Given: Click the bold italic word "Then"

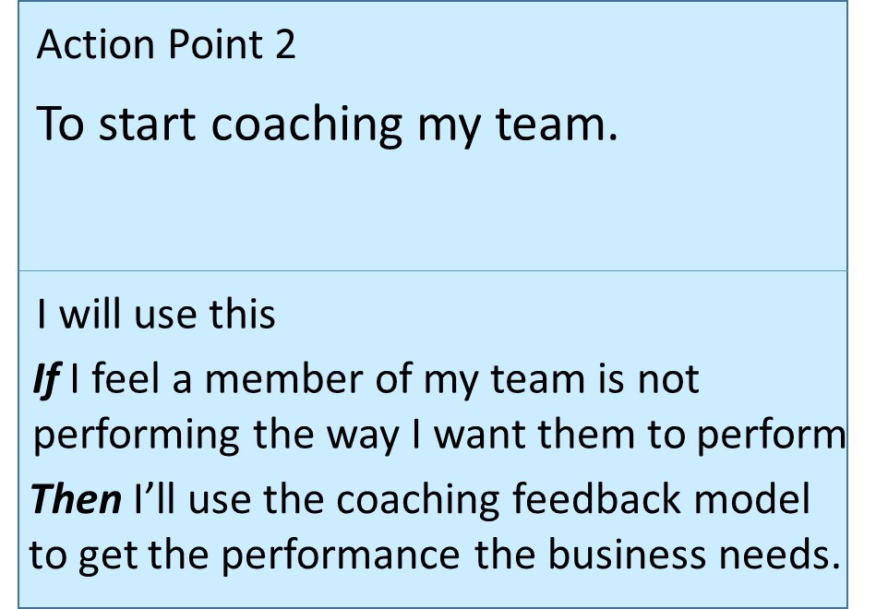Looking at the screenshot, I should coord(77,499).
